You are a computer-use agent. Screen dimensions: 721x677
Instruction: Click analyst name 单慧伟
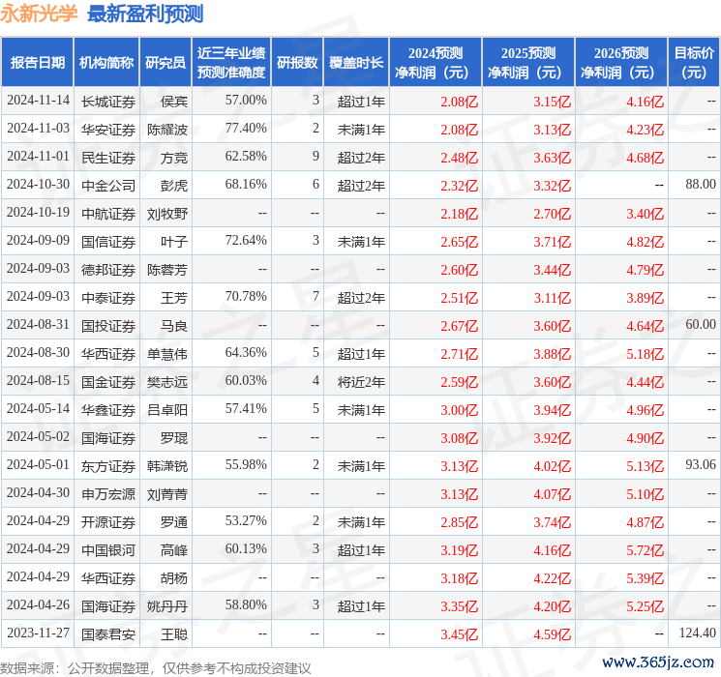pyautogui.click(x=167, y=354)
